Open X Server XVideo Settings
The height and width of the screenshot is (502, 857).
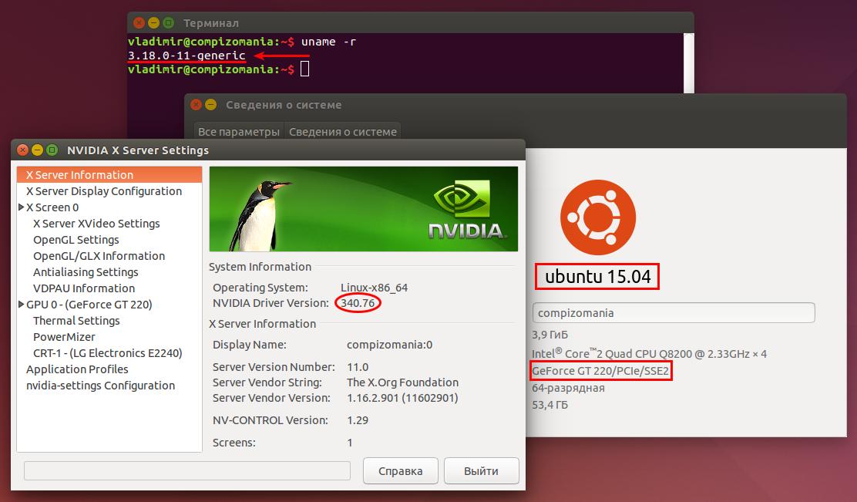[x=96, y=224]
